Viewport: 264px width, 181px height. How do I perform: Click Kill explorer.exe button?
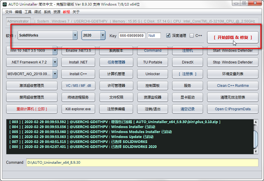[78, 109]
